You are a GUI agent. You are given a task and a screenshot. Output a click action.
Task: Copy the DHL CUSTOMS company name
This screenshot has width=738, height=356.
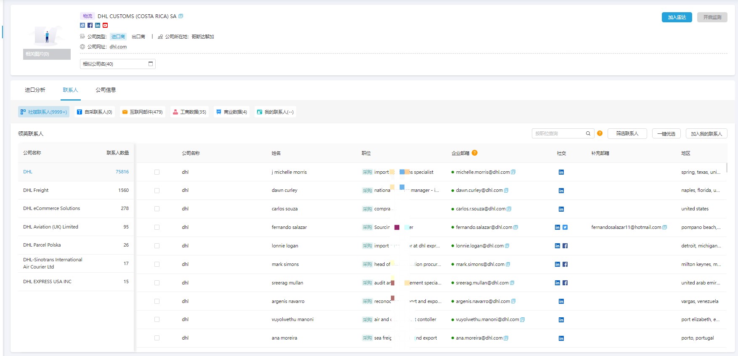(181, 16)
